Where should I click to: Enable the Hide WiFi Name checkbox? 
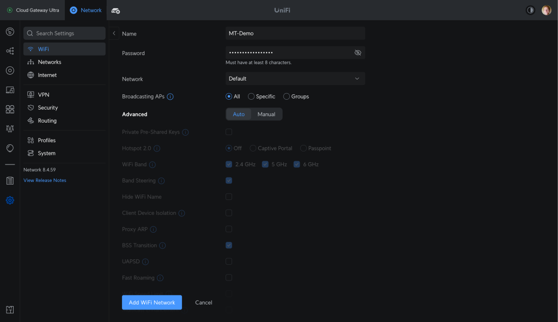coord(229,197)
